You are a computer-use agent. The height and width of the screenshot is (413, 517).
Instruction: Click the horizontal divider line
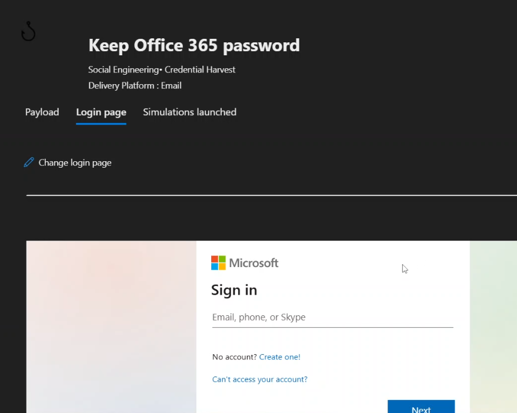click(271, 195)
